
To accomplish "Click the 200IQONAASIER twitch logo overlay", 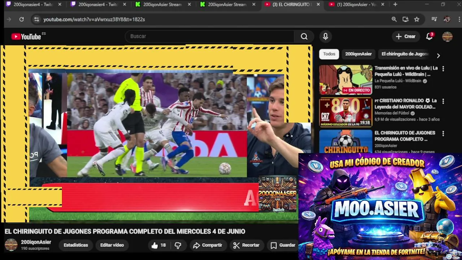I will point(277,194).
